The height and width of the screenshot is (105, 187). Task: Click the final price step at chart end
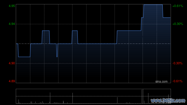click(167, 17)
